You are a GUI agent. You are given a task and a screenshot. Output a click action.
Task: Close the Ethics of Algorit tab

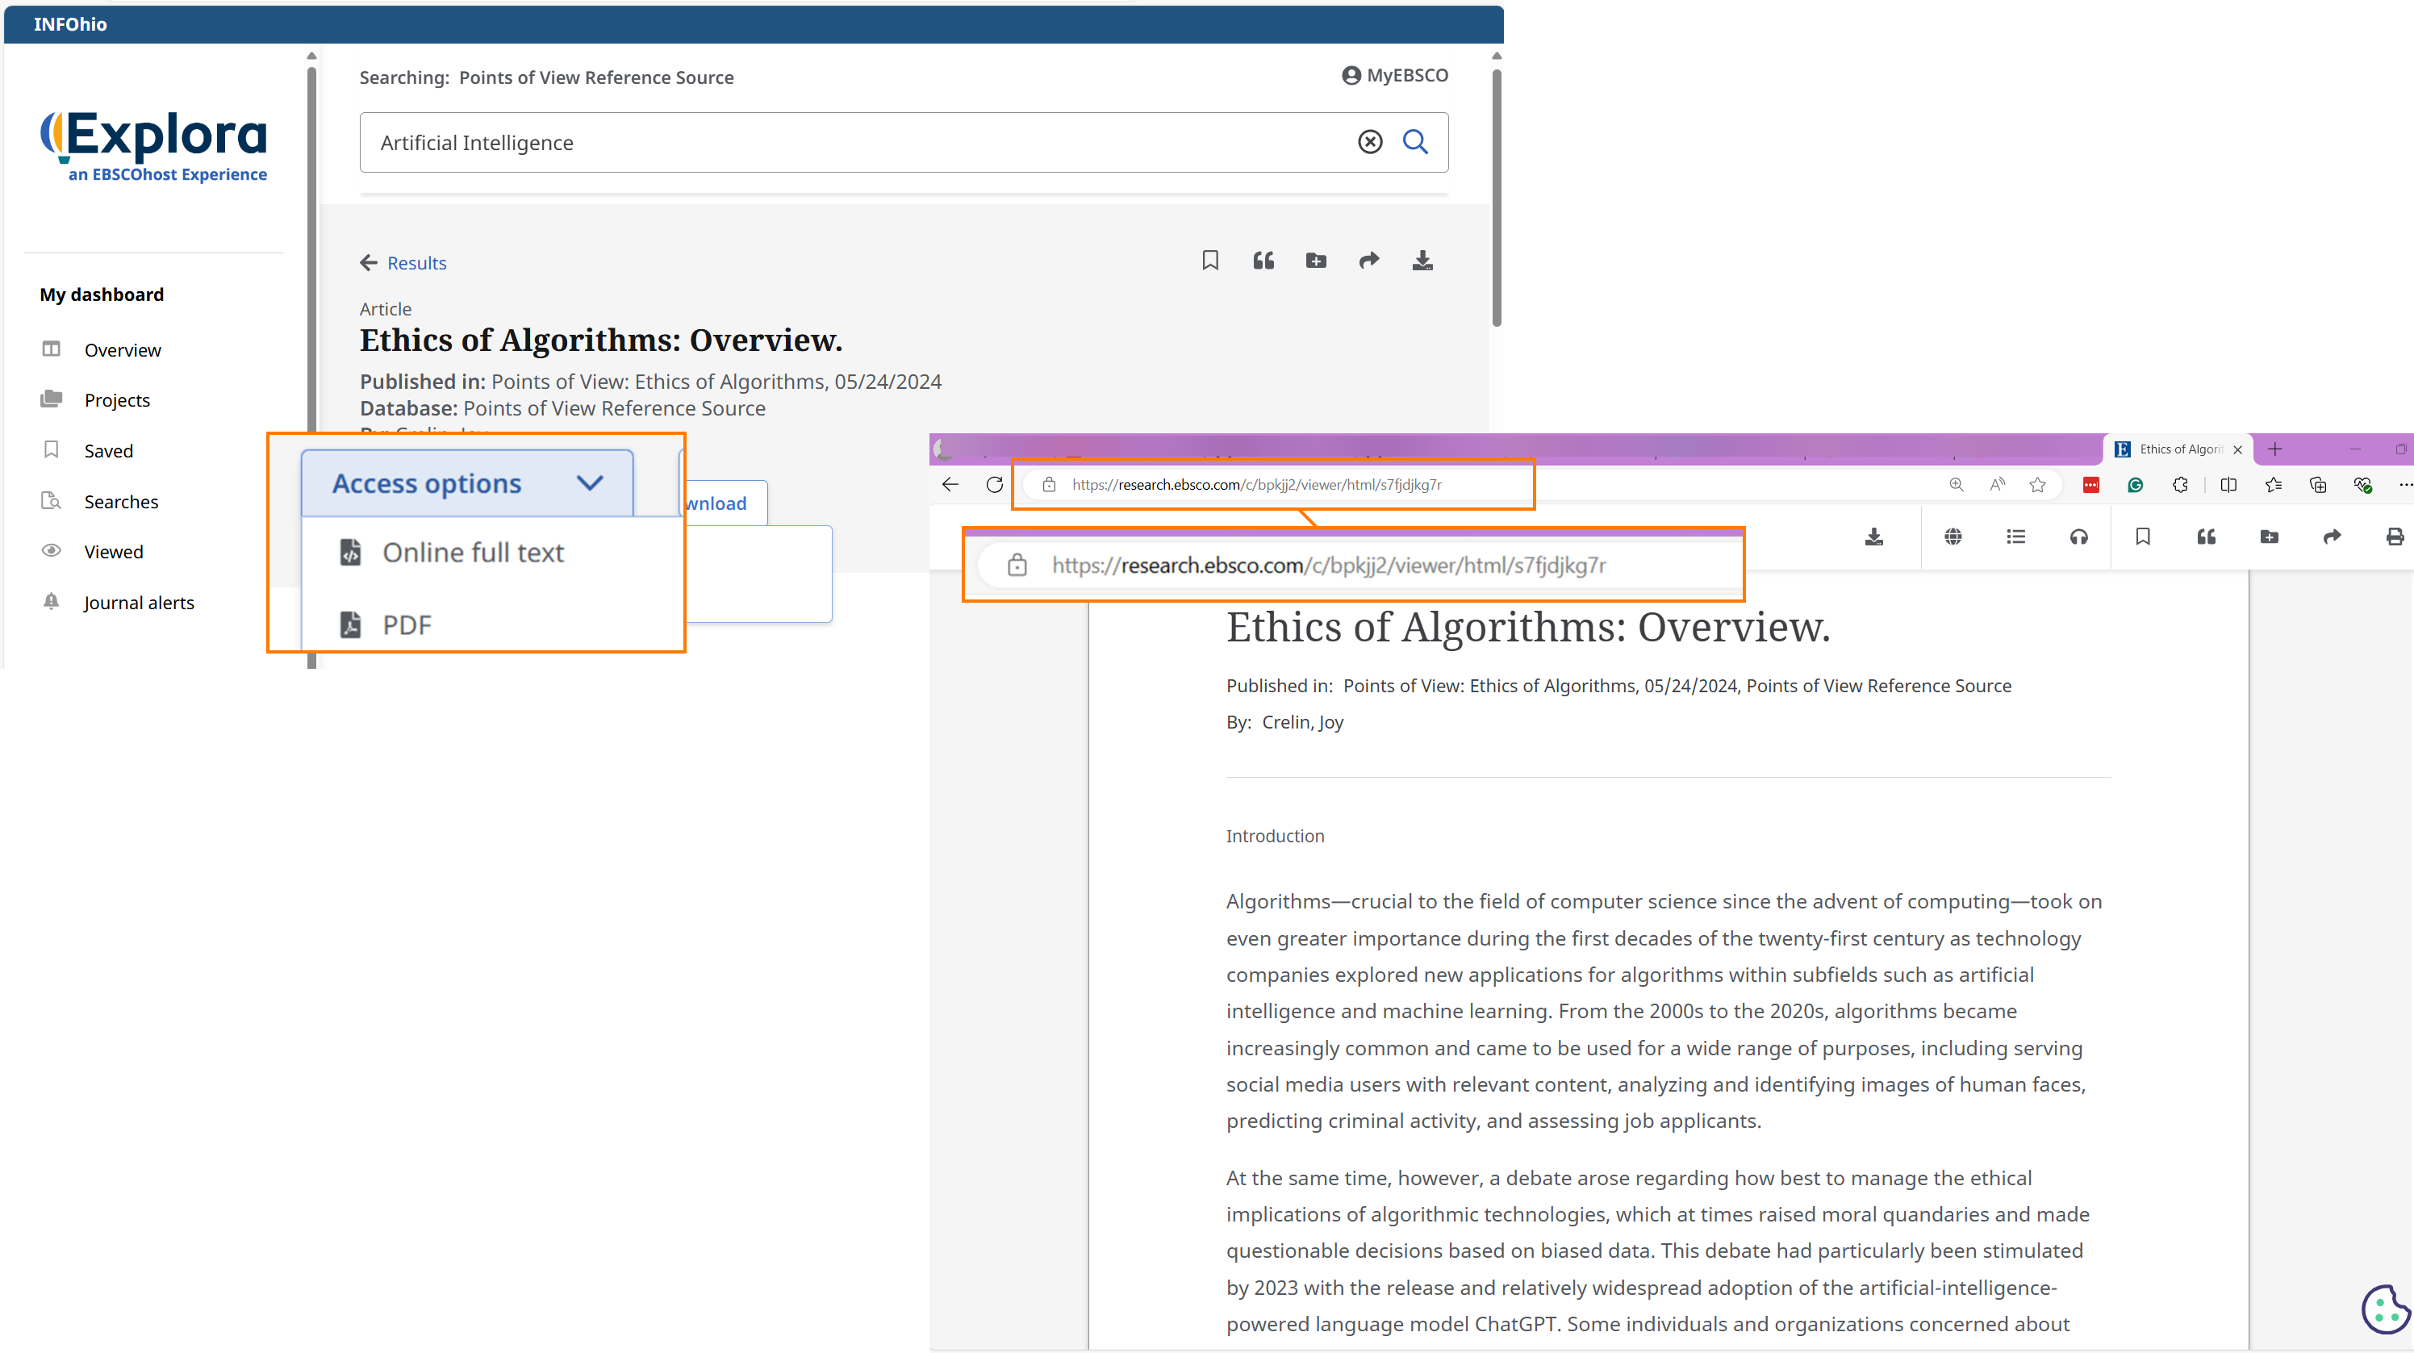2238,449
